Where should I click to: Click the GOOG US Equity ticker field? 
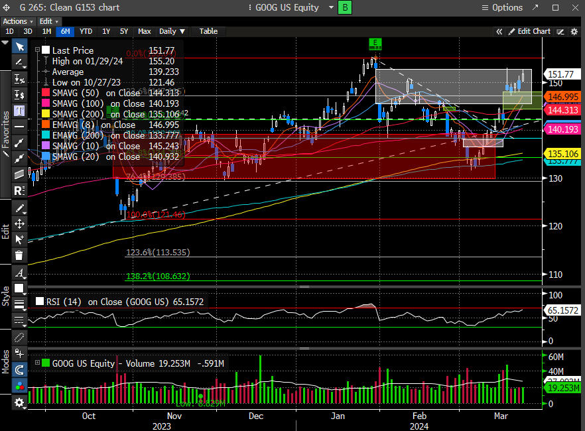(287, 7)
